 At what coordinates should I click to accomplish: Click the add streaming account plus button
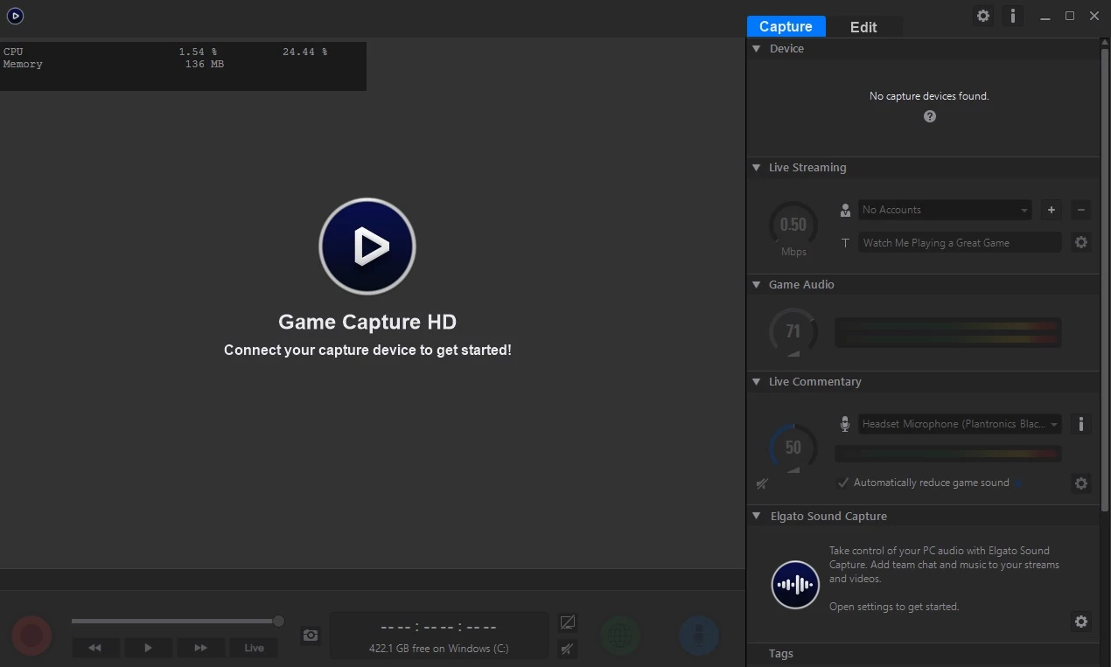coord(1052,210)
